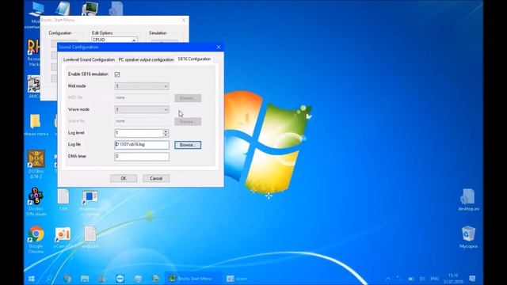Open taskbar search magnifier
The image size is (507, 285).
point(49,279)
